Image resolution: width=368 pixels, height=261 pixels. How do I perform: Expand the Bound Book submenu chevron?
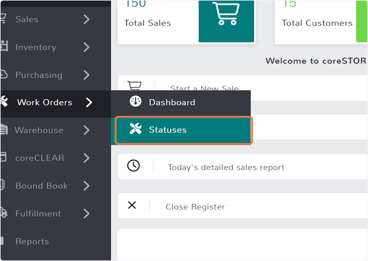(86, 186)
